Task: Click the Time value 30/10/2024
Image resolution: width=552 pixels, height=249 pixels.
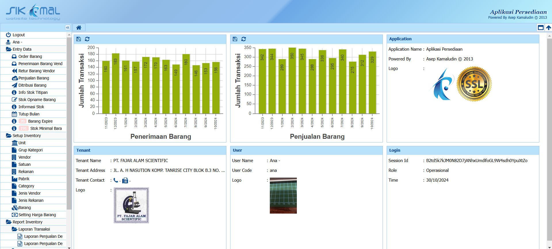Action: tap(437, 180)
